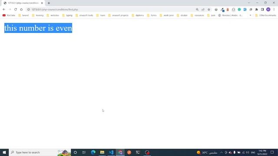Click the taskbar search box
The height and width of the screenshot is (156, 278).
click(x=40, y=152)
